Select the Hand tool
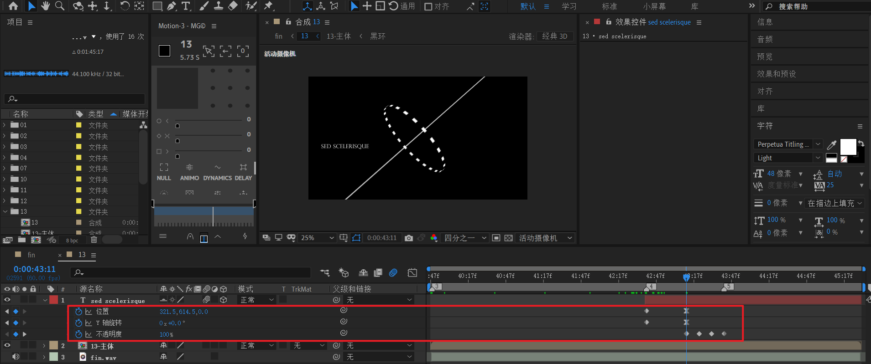Viewport: 871px width, 364px height. (x=45, y=6)
